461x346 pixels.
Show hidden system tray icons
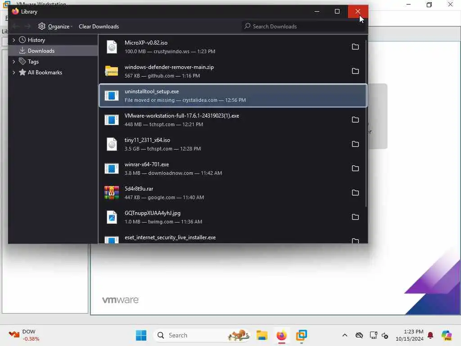coord(345,335)
